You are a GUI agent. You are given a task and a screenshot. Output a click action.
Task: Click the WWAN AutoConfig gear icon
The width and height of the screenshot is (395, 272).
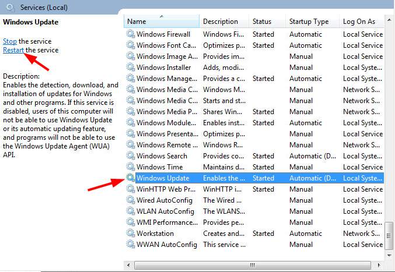pyautogui.click(x=131, y=244)
